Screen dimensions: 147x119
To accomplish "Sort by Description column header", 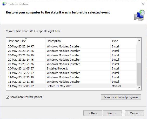I will pyautogui.click(x=78, y=41).
